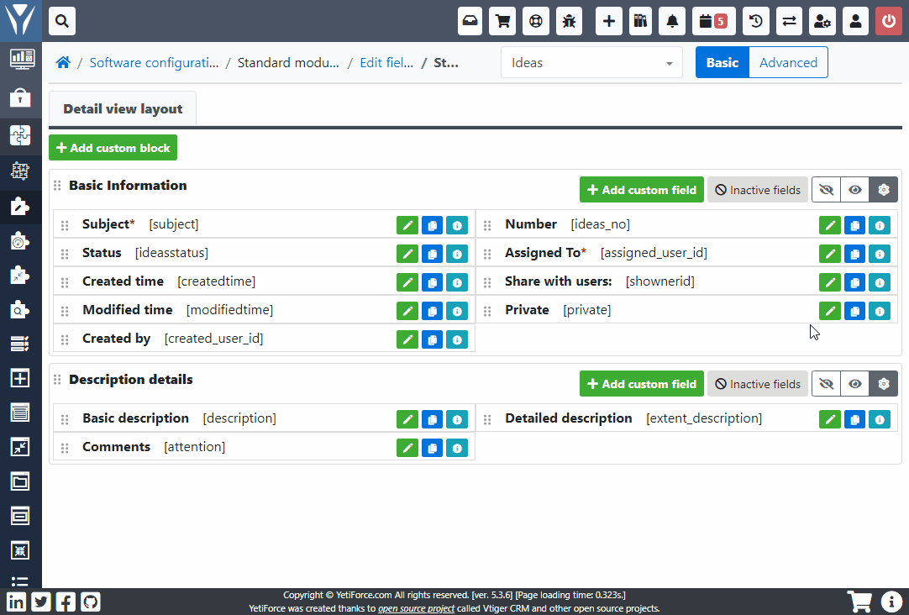Grab the Basic Information block drag handle
Viewport: 909px width, 615px height.
click(57, 186)
